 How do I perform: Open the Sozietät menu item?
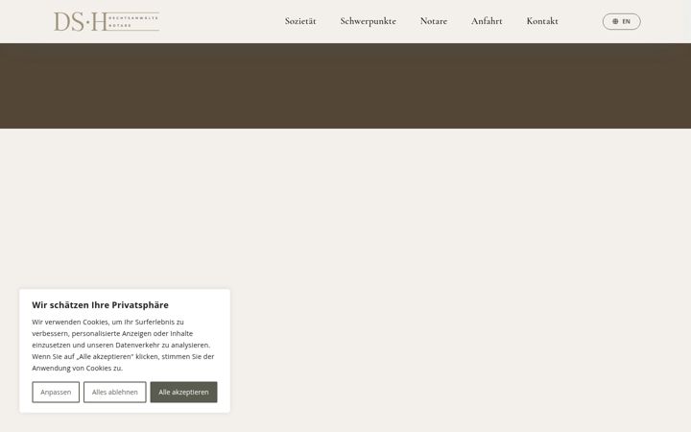click(x=300, y=21)
